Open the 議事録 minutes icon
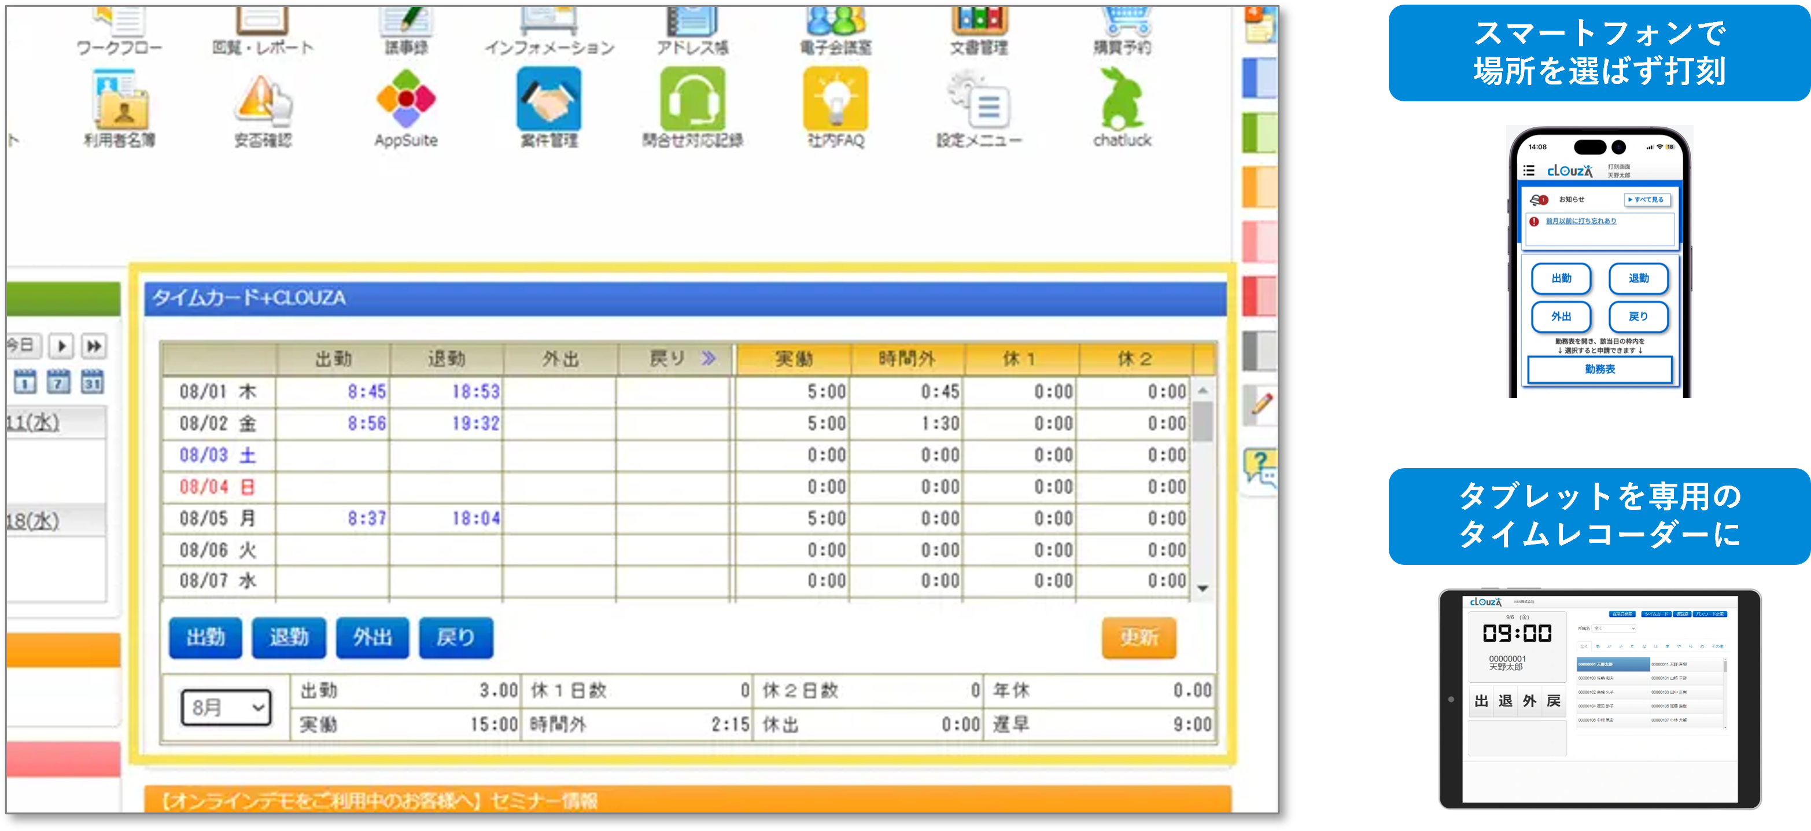Viewport: 1811px width, 831px height. pos(405,28)
